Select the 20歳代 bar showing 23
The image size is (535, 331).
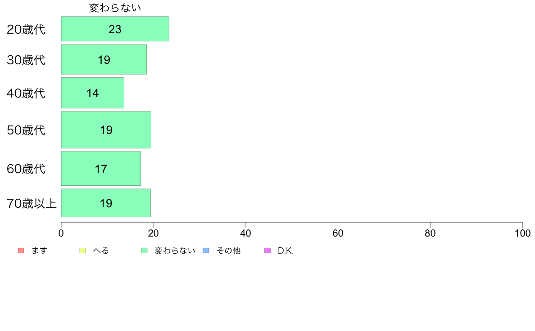(115, 29)
